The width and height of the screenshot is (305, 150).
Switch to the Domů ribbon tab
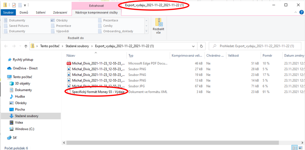pyautogui.click(x=24, y=13)
